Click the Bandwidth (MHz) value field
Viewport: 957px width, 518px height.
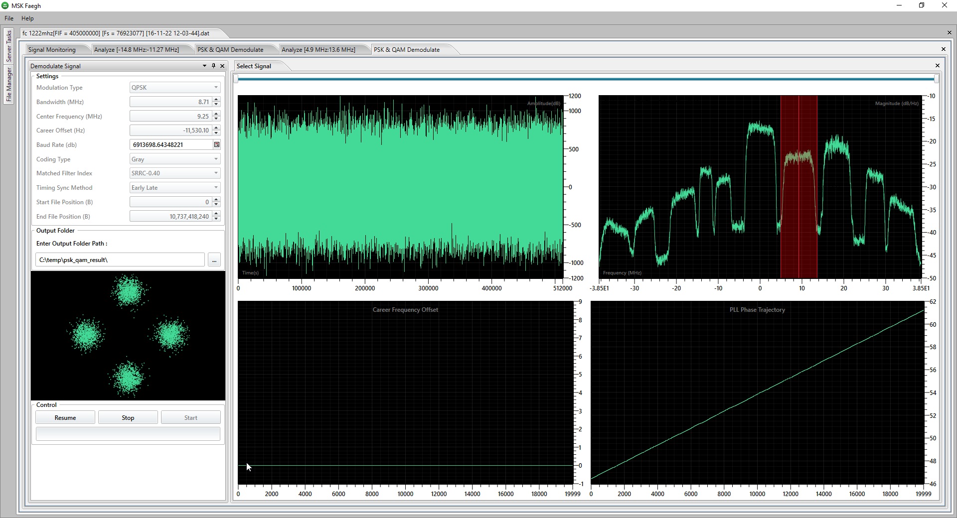click(x=170, y=102)
